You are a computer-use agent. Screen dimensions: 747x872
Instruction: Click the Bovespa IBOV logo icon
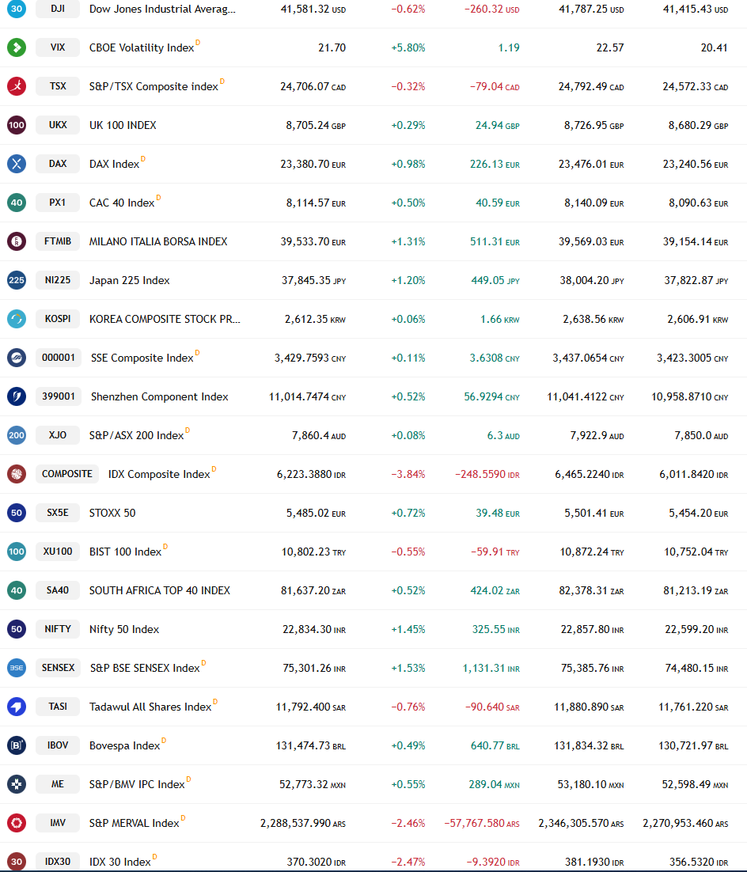[x=17, y=745]
